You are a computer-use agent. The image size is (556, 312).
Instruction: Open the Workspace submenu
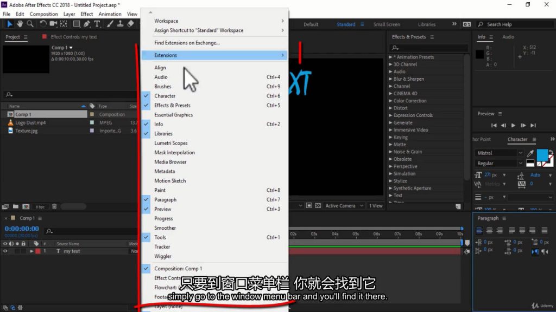pos(214,21)
